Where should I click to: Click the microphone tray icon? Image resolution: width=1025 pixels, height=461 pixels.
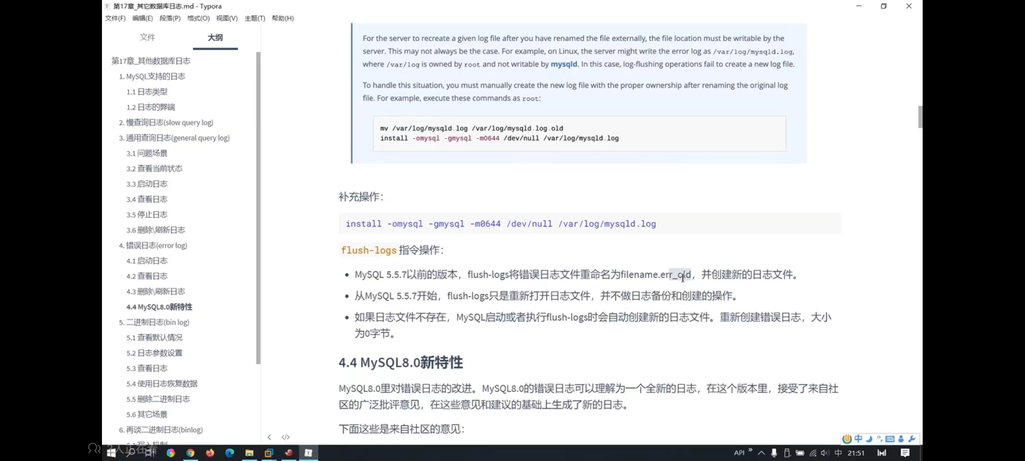click(774, 453)
